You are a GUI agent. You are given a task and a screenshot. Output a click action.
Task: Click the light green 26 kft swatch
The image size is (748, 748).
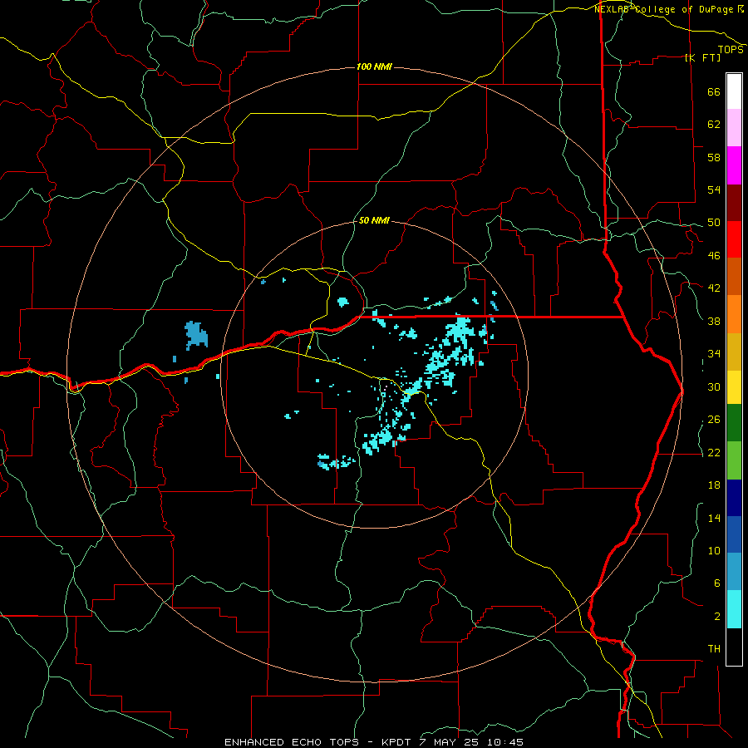[x=734, y=460]
